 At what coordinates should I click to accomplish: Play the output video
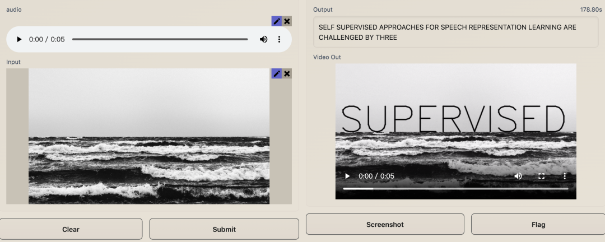347,176
